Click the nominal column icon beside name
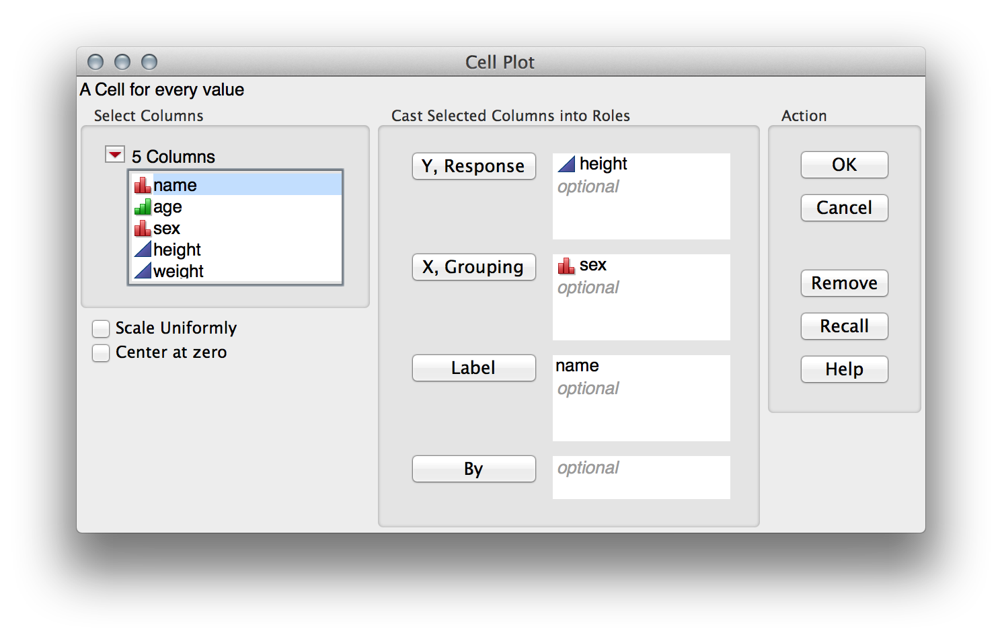Viewport: 1002px width, 639px height. click(143, 184)
